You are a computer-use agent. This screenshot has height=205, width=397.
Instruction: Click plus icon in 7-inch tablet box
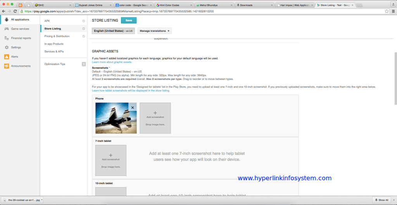(110, 155)
